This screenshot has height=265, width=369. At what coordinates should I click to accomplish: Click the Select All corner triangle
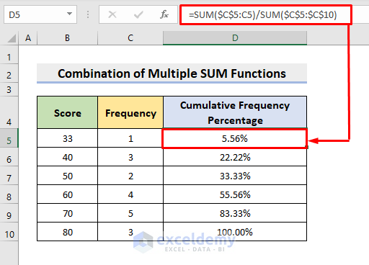tap(12, 38)
